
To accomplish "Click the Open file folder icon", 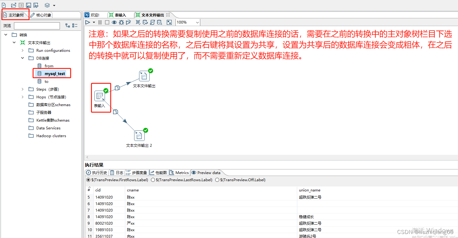I will pos(13,5).
